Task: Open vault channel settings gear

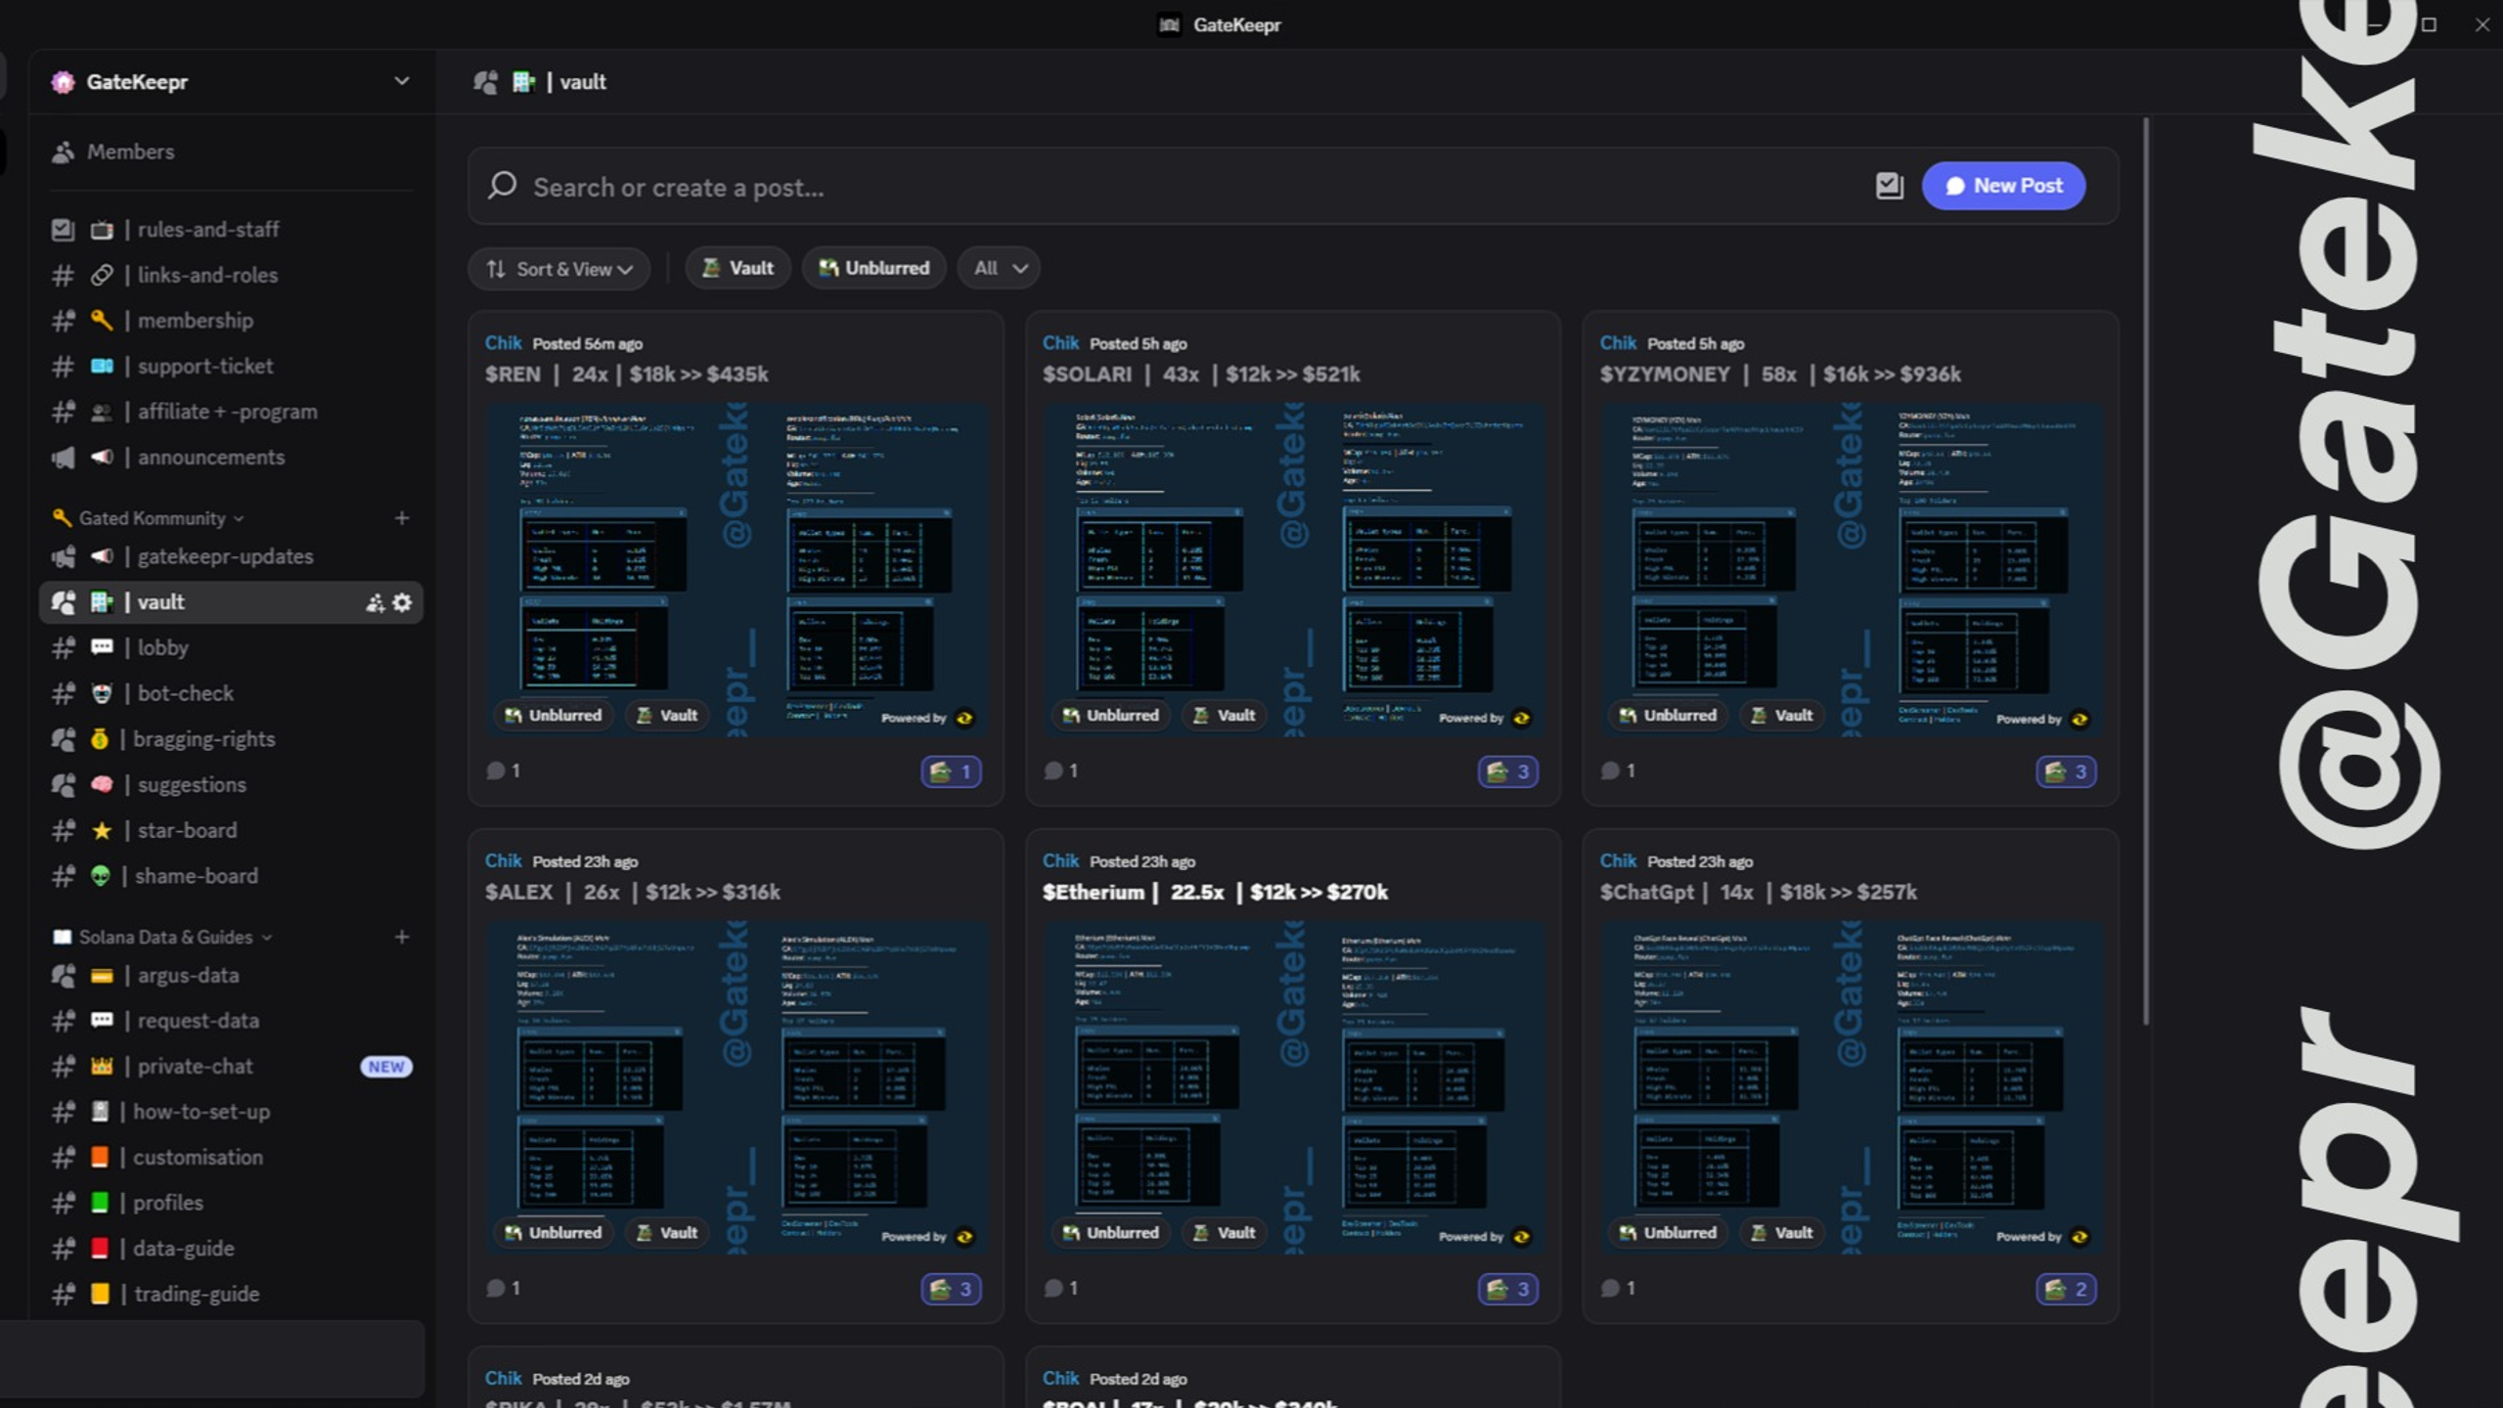Action: [402, 602]
